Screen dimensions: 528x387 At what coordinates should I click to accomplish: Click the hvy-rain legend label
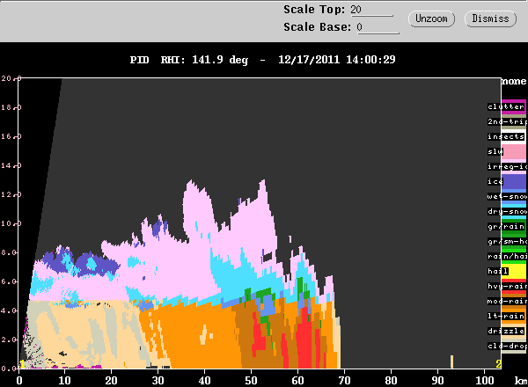[506, 286]
